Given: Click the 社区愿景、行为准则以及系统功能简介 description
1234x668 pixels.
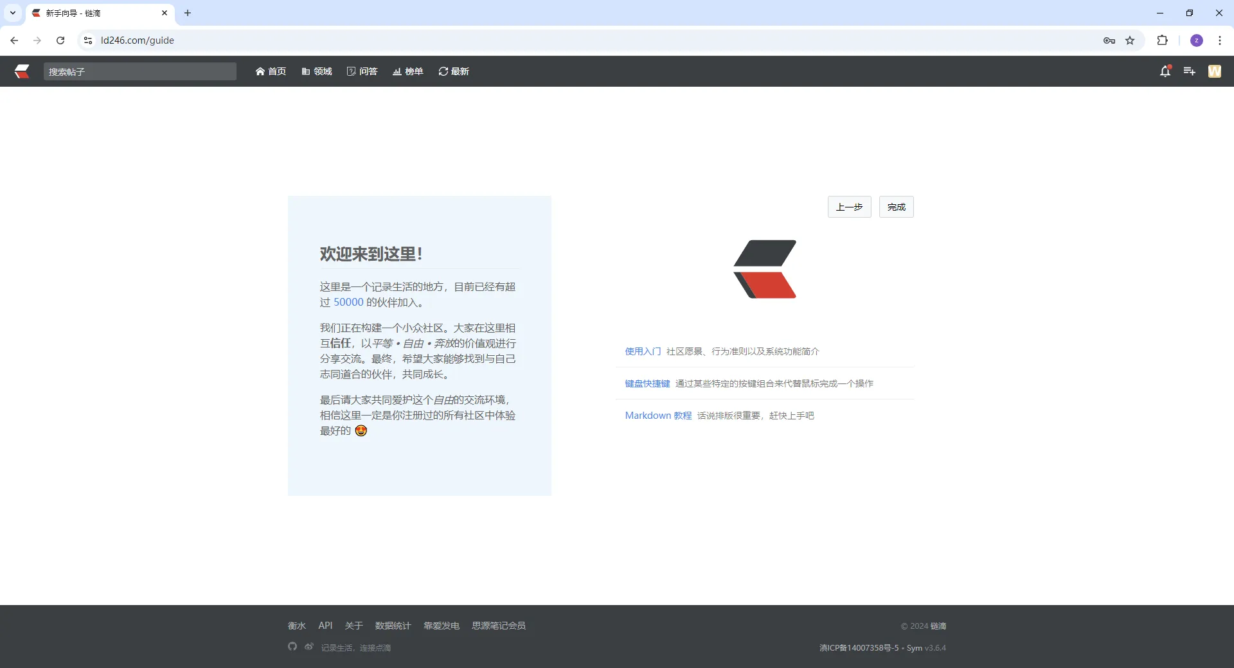Looking at the screenshot, I should point(743,351).
